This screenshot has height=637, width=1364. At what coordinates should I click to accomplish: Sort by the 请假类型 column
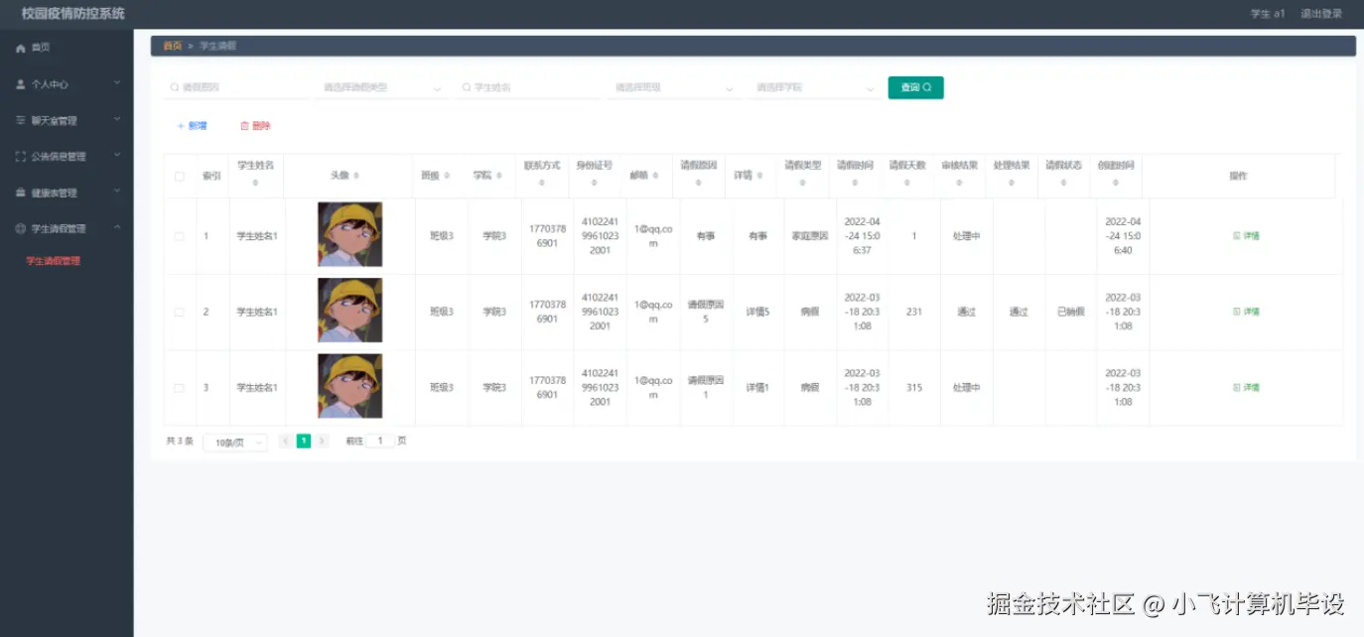point(803,184)
